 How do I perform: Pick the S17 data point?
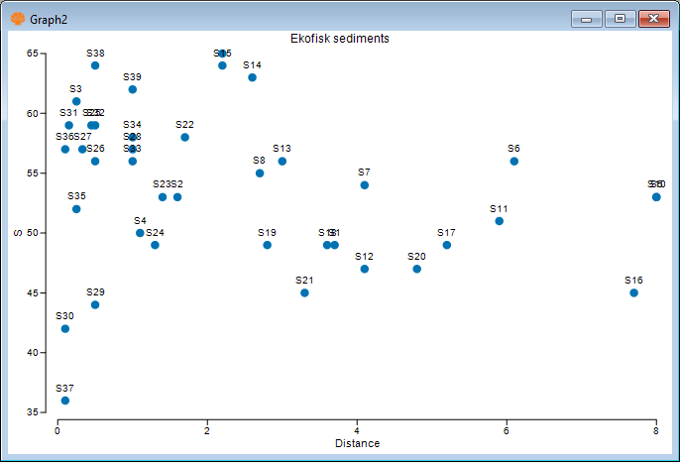(446, 245)
